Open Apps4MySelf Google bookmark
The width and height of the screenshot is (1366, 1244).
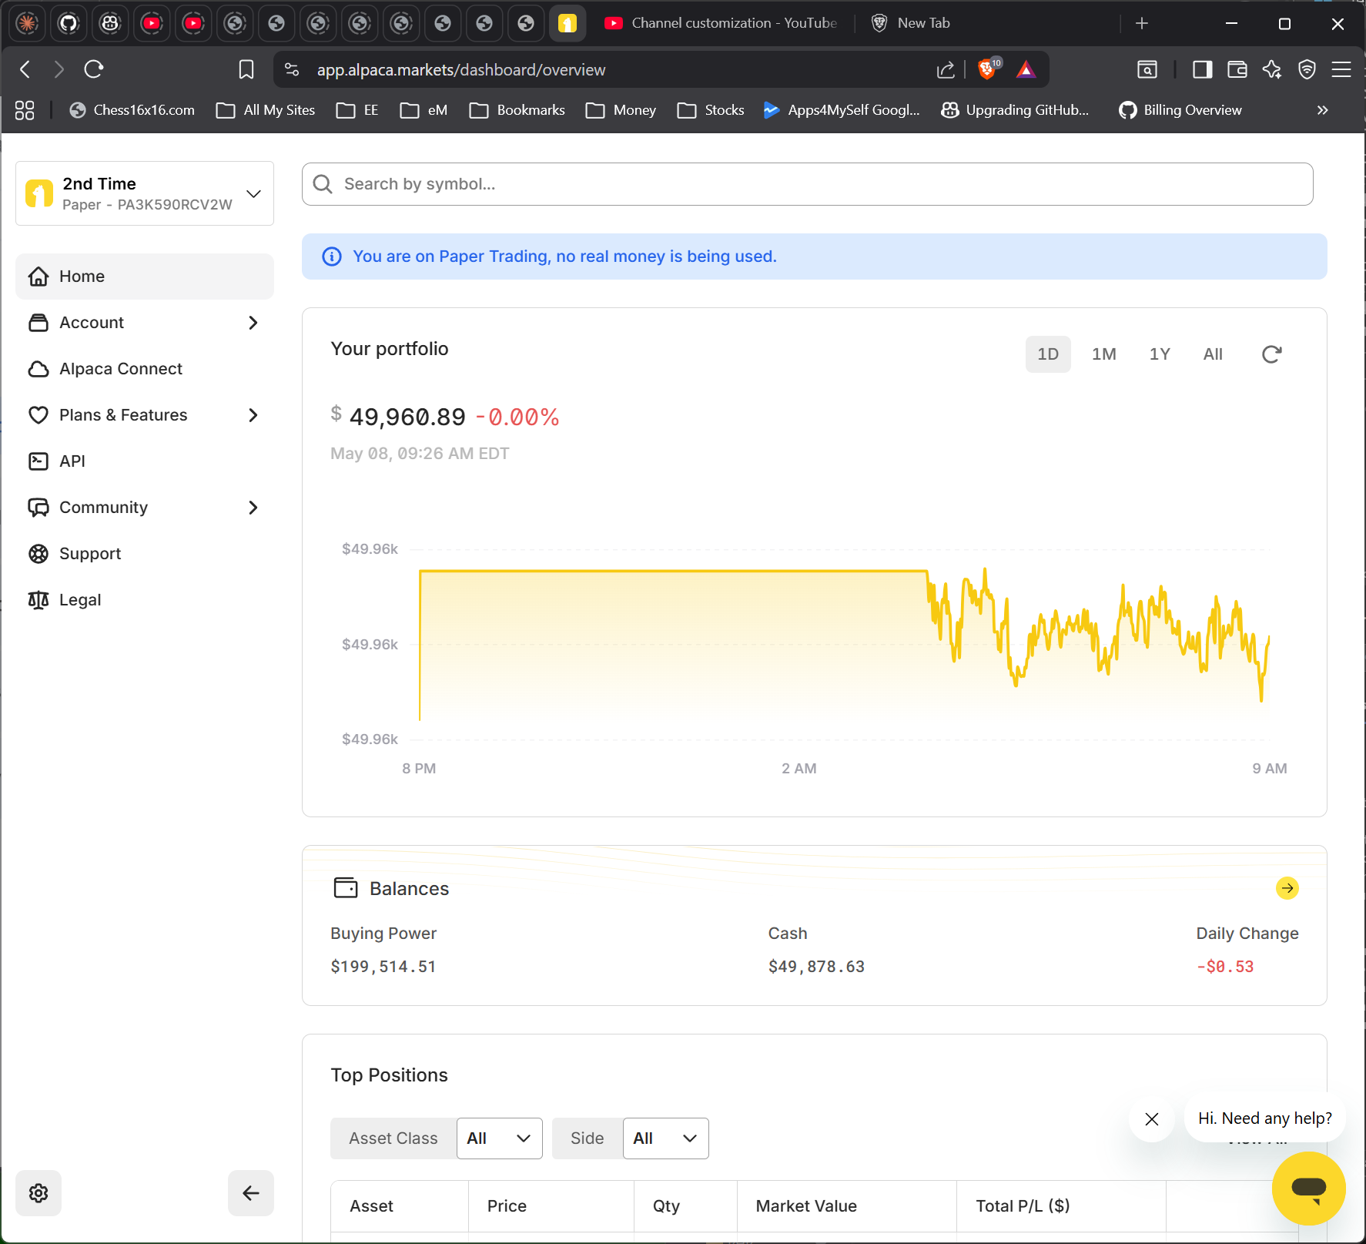pos(842,110)
